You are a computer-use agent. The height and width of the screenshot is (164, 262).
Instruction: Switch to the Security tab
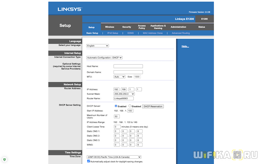coord(127,27)
